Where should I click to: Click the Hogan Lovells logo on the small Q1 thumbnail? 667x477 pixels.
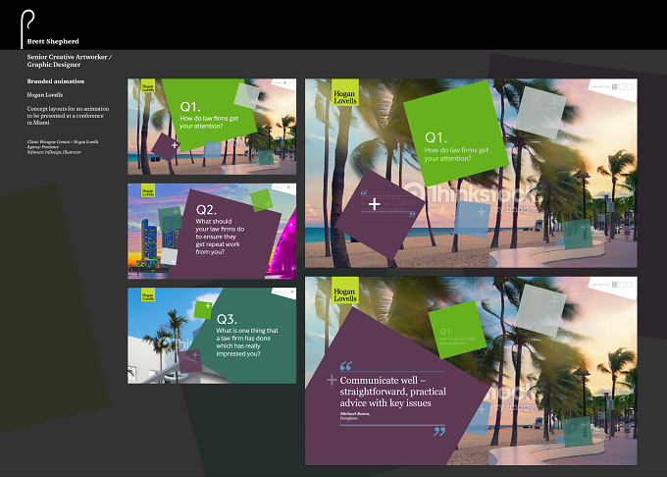point(148,86)
